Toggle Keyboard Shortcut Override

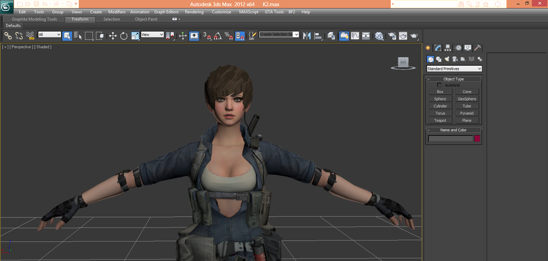click(194, 36)
